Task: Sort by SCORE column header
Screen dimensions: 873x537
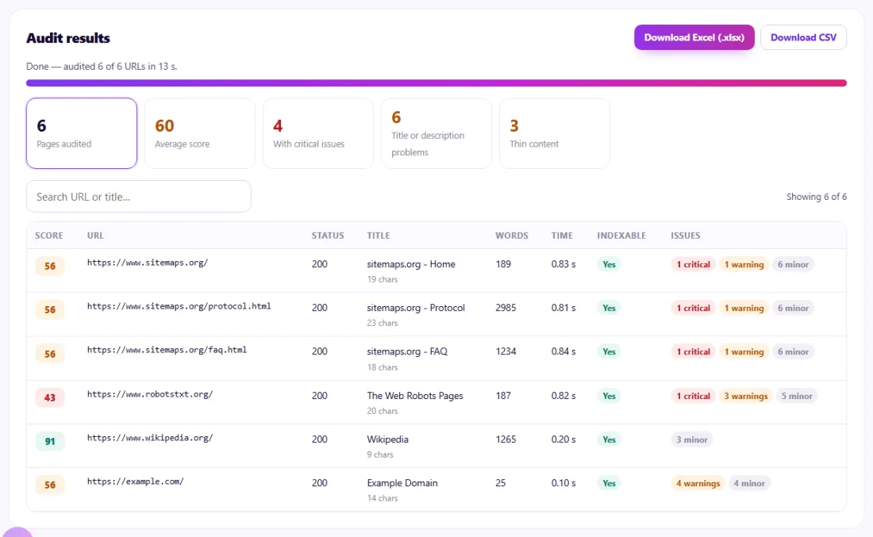Action: click(49, 236)
